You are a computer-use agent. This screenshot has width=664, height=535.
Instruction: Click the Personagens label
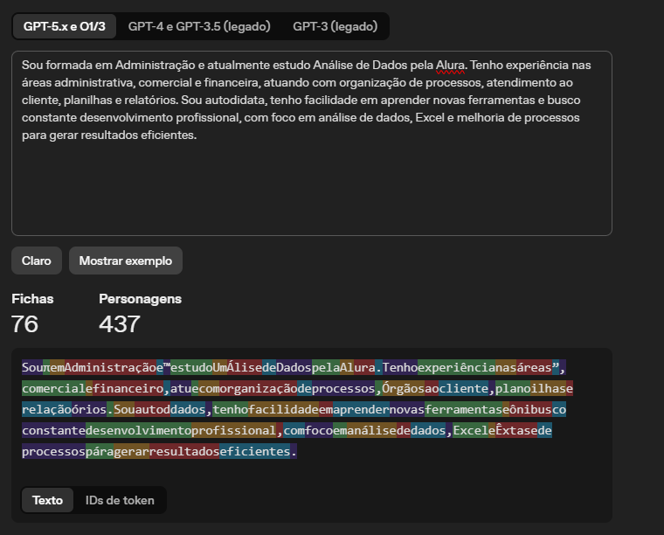point(140,299)
